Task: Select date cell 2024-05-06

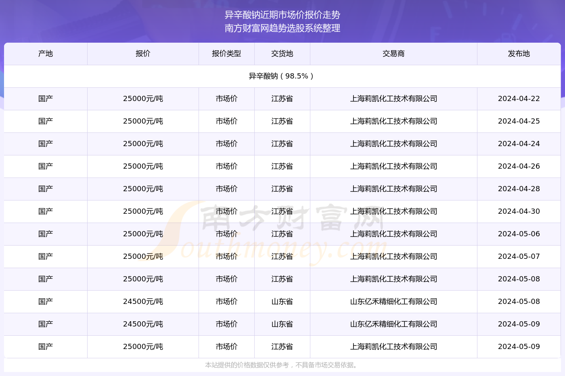Action: [519, 234]
